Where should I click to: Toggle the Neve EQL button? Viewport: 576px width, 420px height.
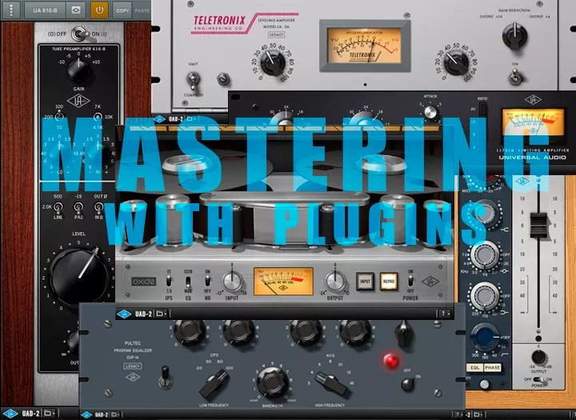point(474,367)
